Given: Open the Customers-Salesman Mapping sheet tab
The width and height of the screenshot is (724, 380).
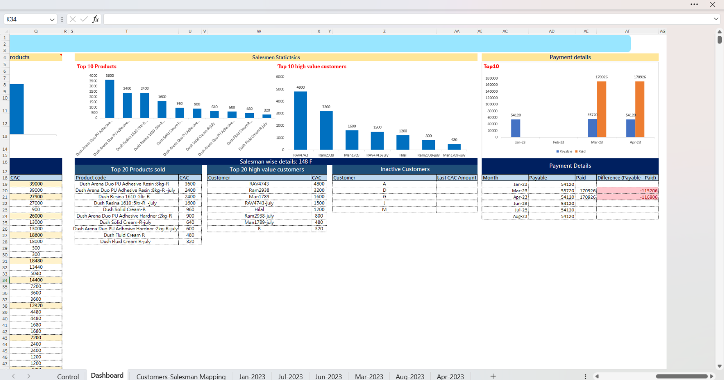Looking at the screenshot, I should tap(181, 376).
